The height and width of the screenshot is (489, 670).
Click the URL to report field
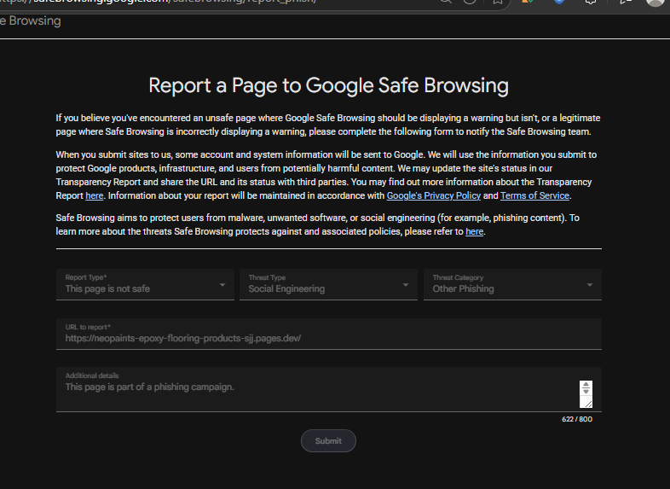328,335
